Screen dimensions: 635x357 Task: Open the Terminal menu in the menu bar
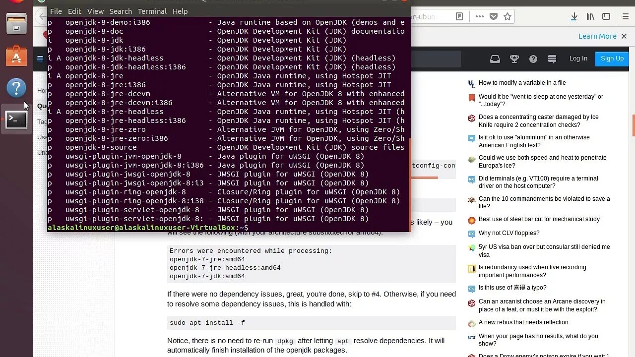152,11
